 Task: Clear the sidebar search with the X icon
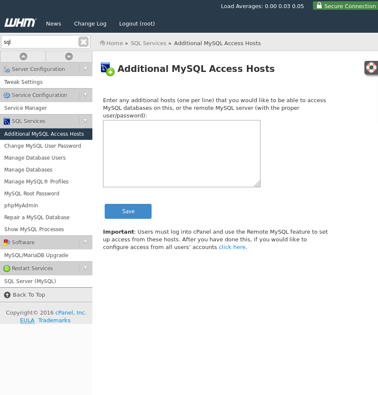point(83,42)
